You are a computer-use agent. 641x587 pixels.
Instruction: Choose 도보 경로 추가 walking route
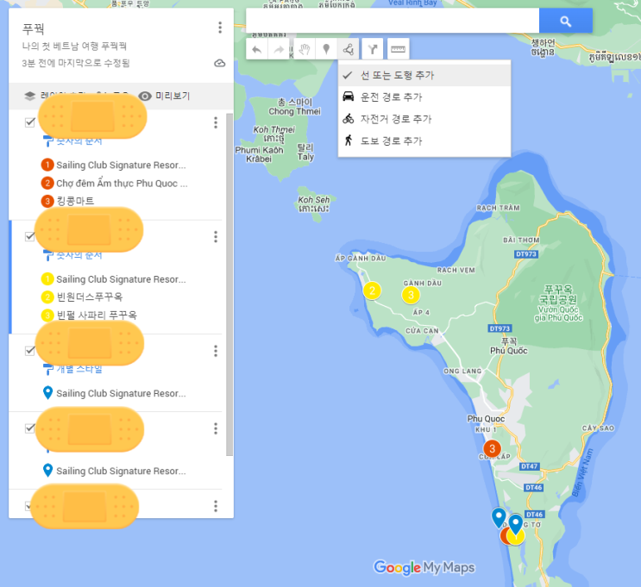pos(424,141)
